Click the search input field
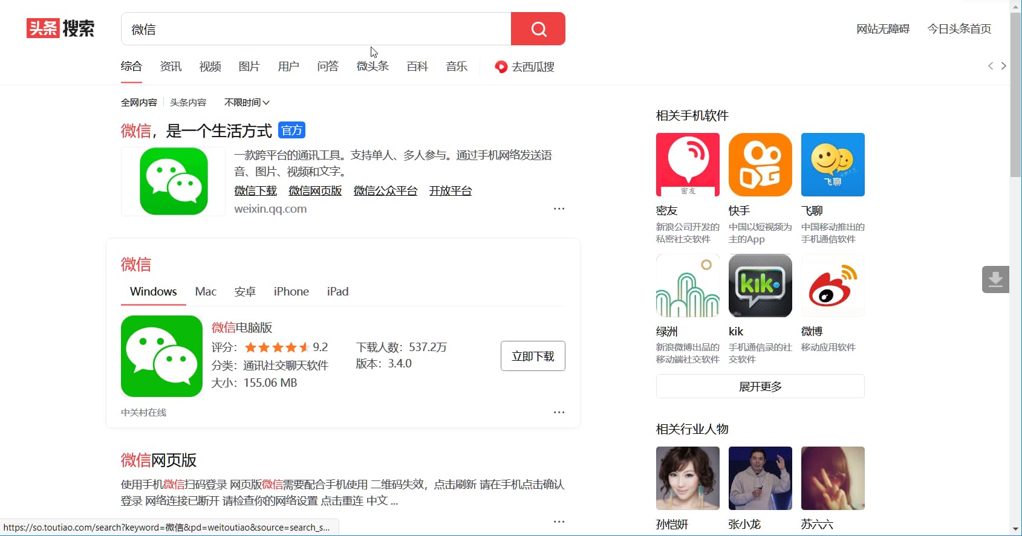Image resolution: width=1022 pixels, height=536 pixels. click(316, 29)
